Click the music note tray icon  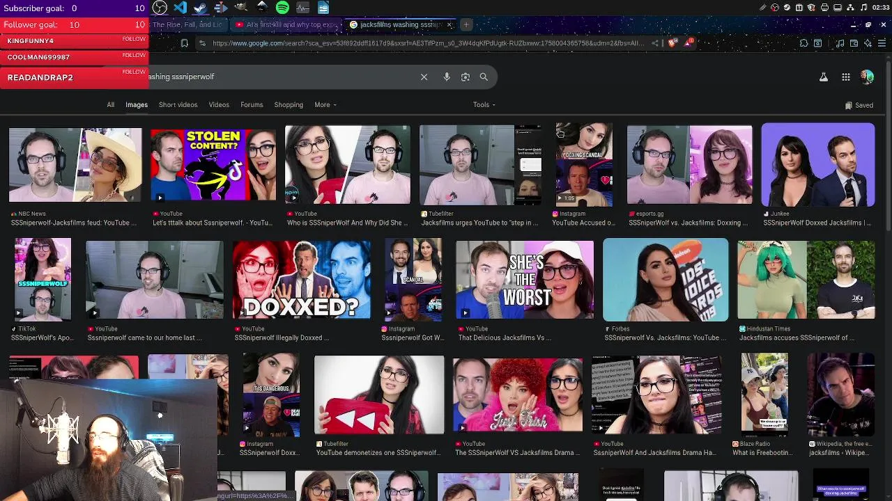[x=863, y=8]
